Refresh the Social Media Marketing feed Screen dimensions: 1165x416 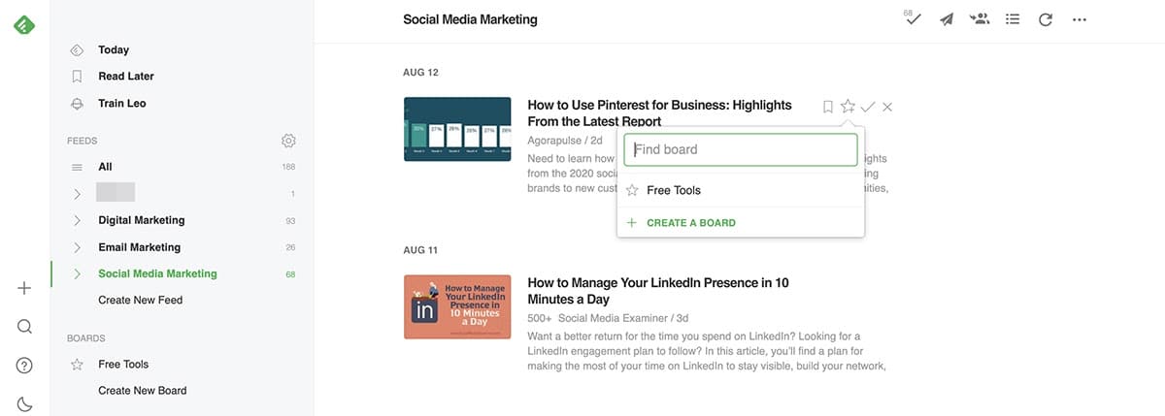pyautogui.click(x=1046, y=19)
